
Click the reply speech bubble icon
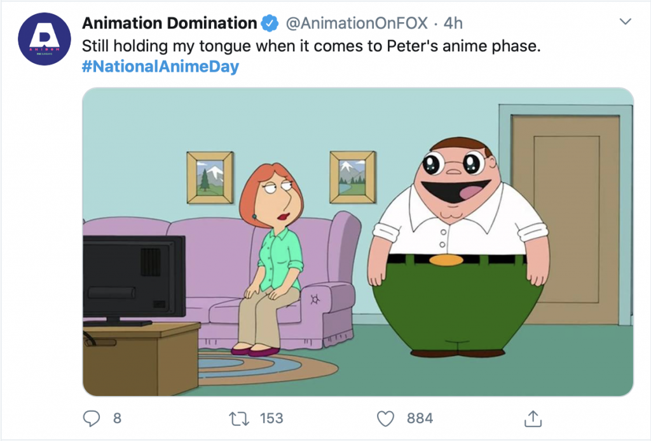pyautogui.click(x=93, y=418)
